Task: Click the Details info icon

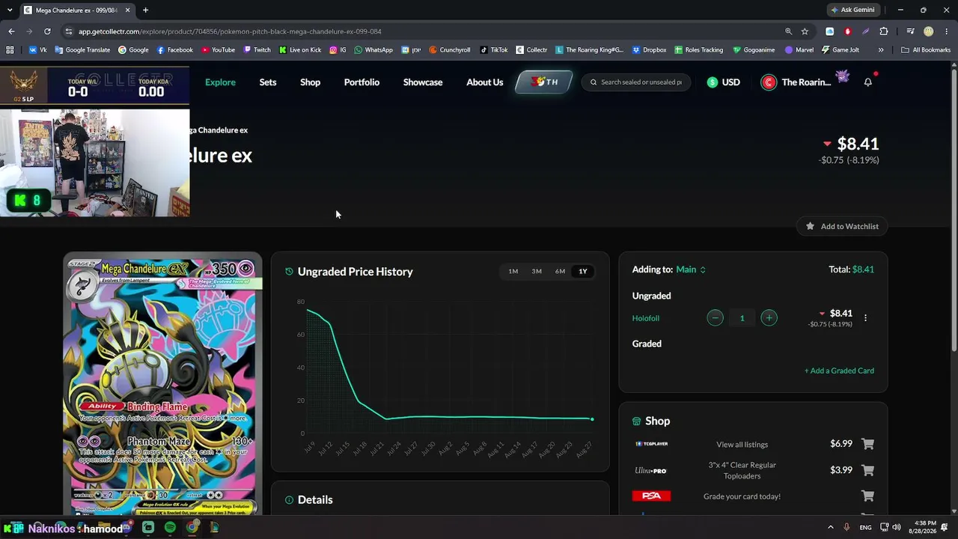Action: (289, 500)
